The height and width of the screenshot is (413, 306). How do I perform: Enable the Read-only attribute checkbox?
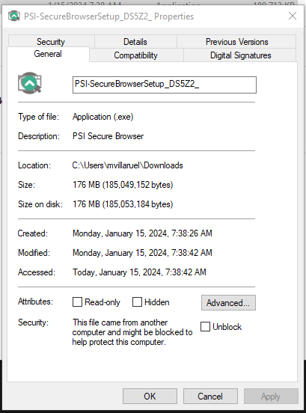tap(77, 302)
